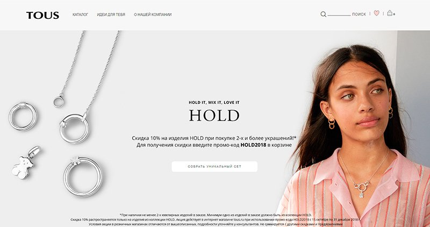
Task: Click the model's silver necklace pendant
Action: point(362,189)
